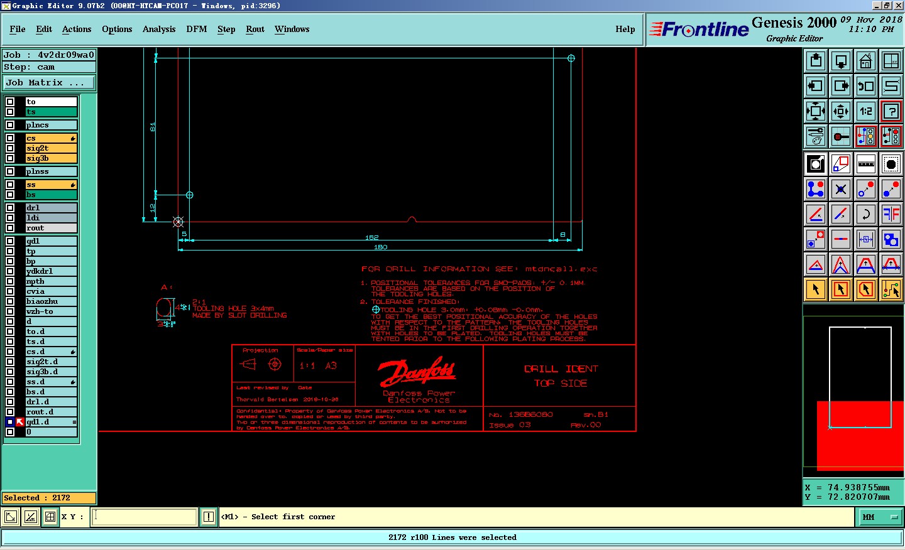Select the plain arrow pointer tool
Screen dimensions: 905x550
816,289
